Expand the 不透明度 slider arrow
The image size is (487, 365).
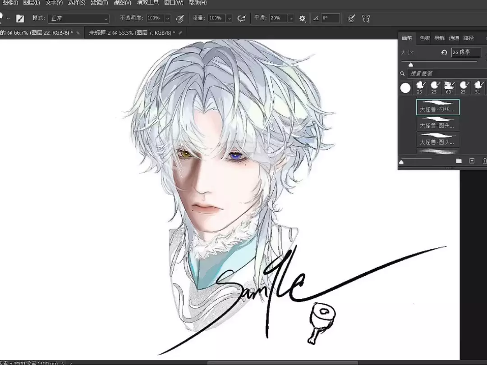168,18
